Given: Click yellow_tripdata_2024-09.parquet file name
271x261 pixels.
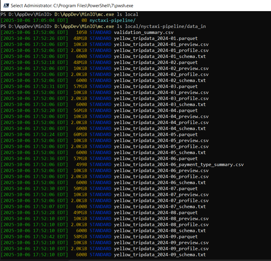Looking at the screenshot, I should point(156,237).
